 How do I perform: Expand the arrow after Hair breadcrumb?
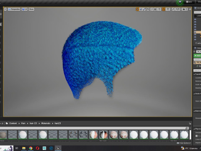28,123
